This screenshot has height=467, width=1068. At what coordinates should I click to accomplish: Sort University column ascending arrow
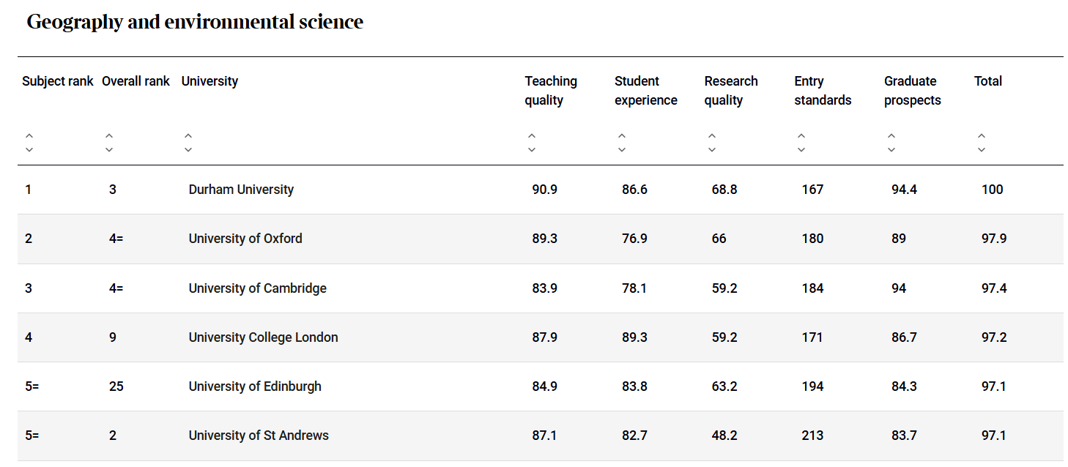[x=188, y=136]
